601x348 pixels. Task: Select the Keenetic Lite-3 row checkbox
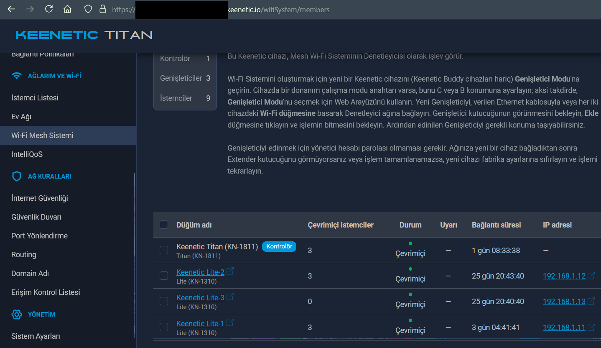click(164, 301)
